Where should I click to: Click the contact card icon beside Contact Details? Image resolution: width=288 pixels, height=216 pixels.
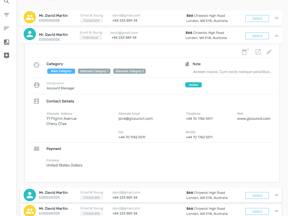point(36,101)
